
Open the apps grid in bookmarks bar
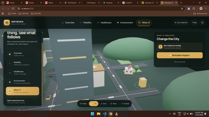(x=3, y=13)
